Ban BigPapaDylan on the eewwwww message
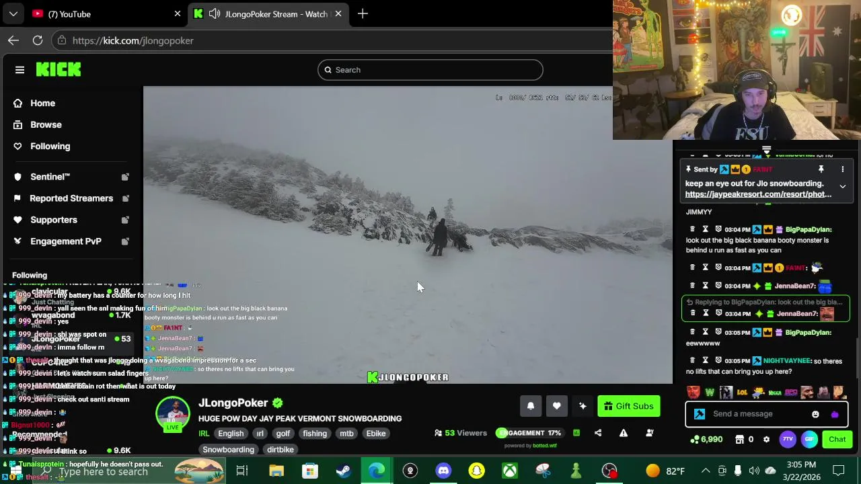 (x=718, y=332)
